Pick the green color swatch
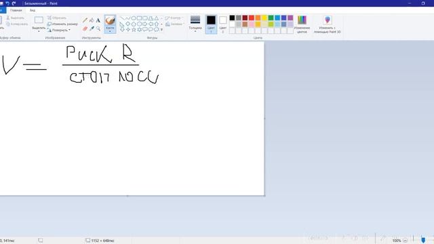Image resolution: width=434 pixels, height=244 pixels. (x=271, y=18)
